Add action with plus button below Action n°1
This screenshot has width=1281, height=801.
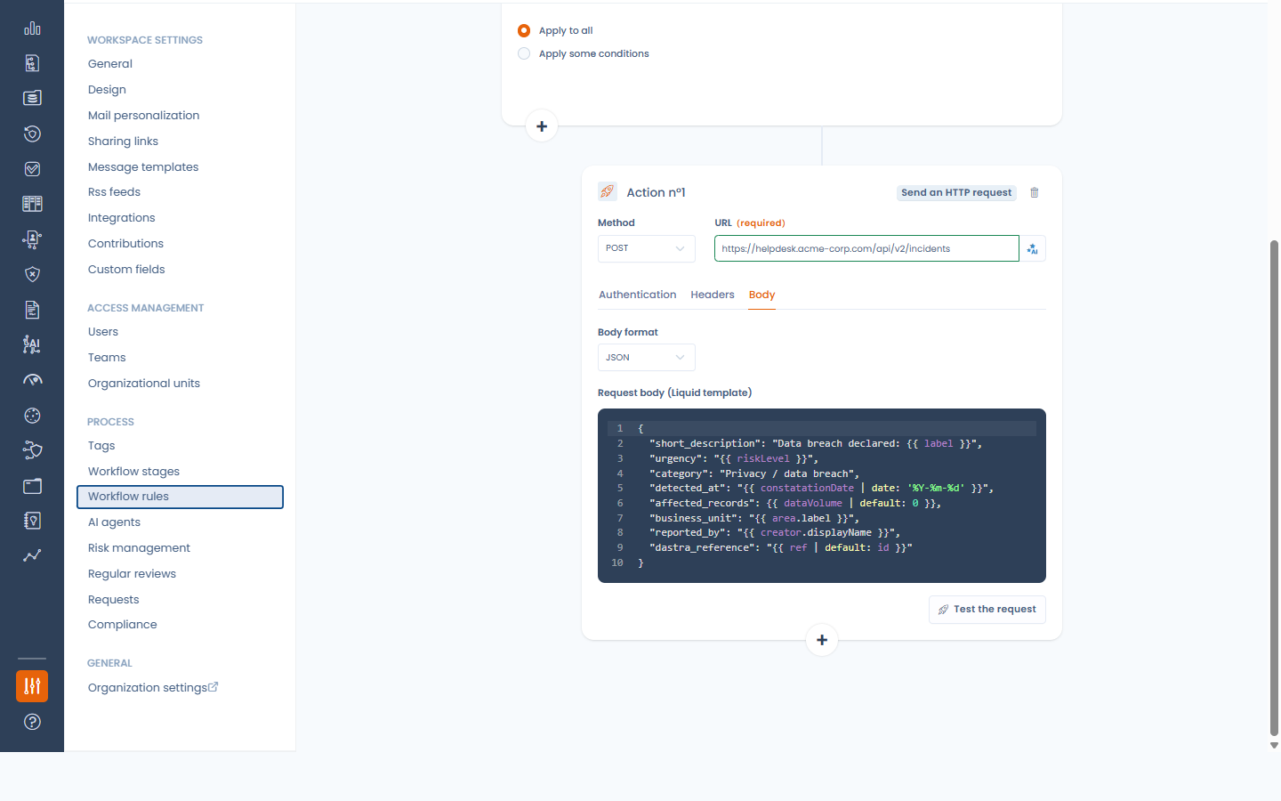pos(822,640)
